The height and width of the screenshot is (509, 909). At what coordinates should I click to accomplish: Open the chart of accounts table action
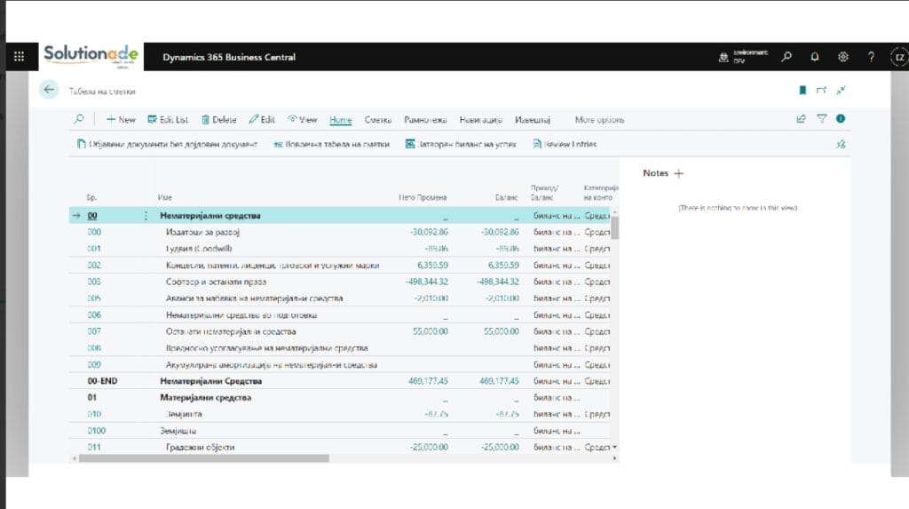(x=331, y=144)
